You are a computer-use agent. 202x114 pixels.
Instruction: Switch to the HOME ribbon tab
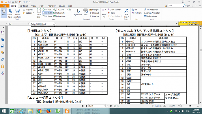pyautogui.click(x=14, y=6)
